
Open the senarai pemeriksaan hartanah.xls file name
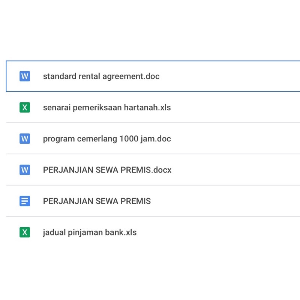107,108
